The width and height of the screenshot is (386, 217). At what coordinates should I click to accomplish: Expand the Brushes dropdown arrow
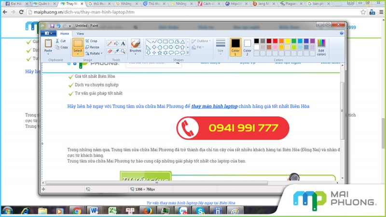click(136, 54)
